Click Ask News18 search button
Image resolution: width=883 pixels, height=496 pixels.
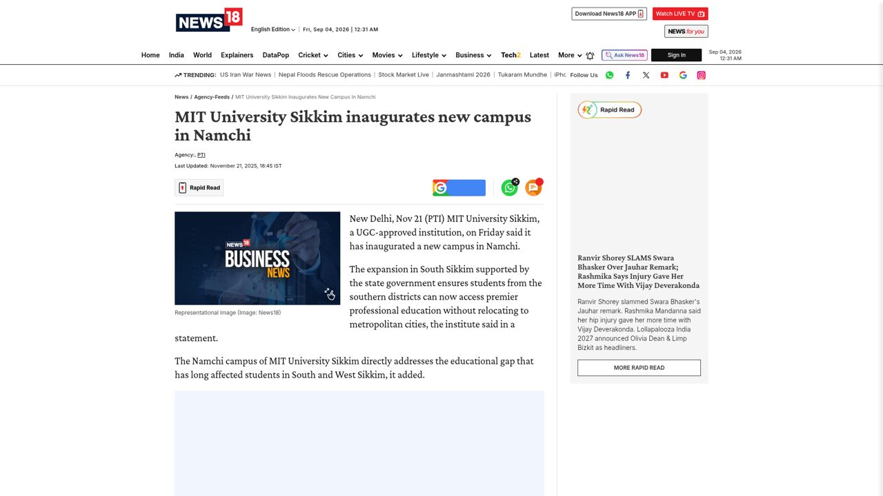[624, 55]
